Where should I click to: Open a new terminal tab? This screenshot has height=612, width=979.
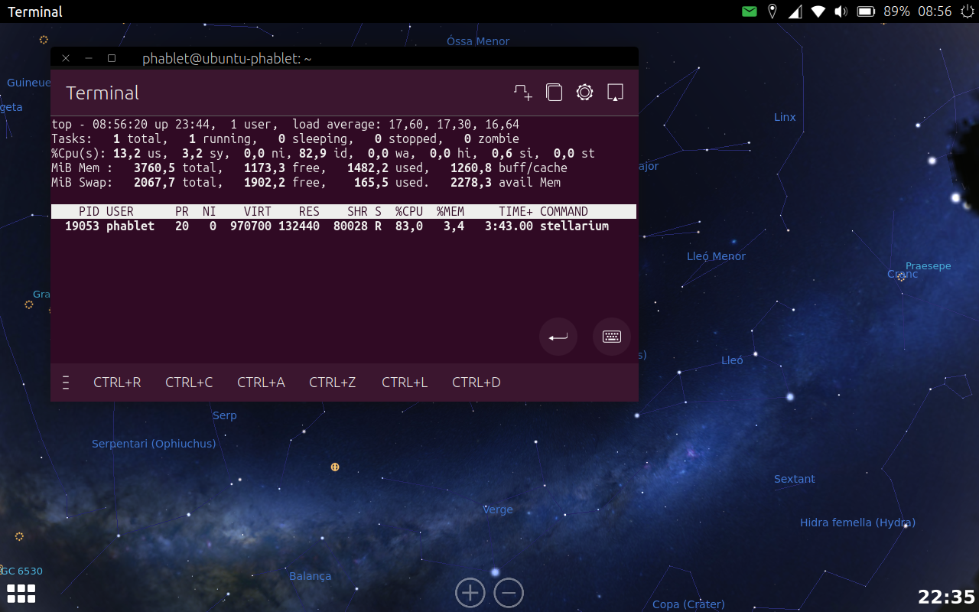523,93
